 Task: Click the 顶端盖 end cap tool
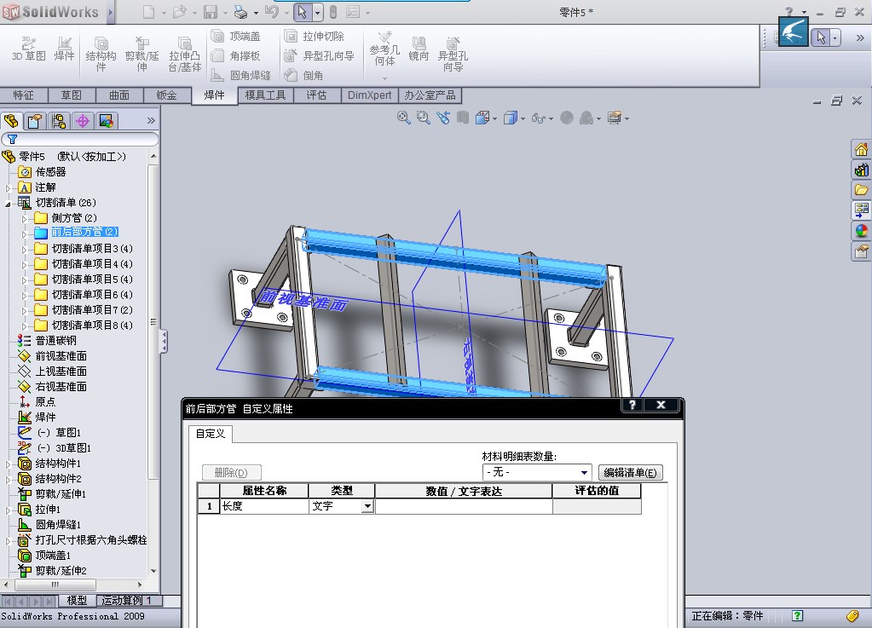tap(236, 36)
